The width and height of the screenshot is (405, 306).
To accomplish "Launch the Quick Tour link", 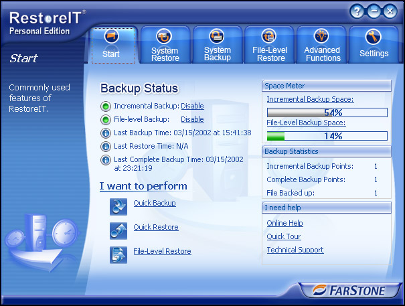I will (284, 236).
